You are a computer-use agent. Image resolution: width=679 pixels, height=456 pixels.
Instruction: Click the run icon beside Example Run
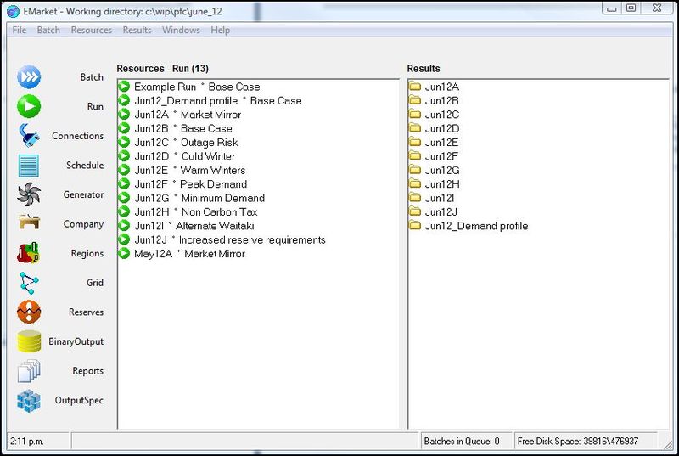coord(124,87)
